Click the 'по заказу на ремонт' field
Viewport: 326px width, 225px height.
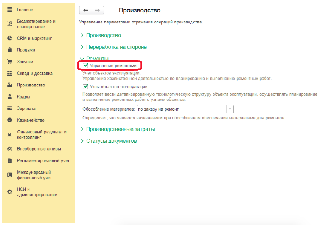182,109
